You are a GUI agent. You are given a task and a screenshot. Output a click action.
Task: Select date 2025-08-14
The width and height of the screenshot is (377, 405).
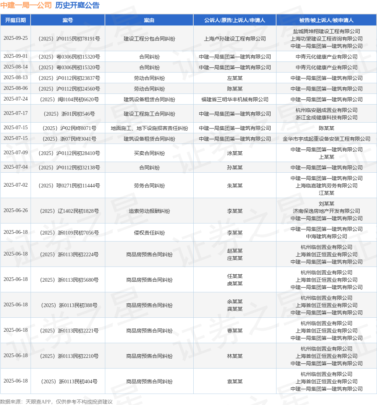point(15,67)
